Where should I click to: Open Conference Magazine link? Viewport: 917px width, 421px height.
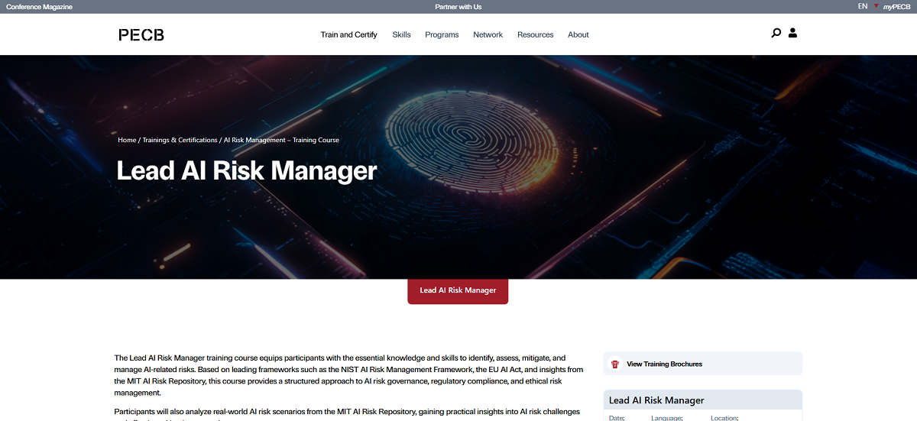point(40,7)
